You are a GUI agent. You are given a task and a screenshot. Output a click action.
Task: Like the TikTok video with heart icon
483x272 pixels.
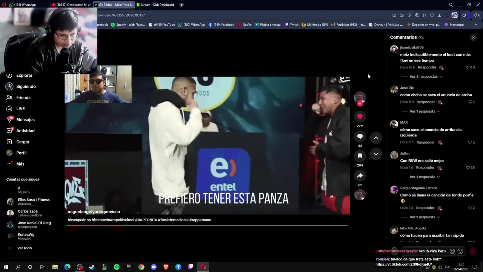point(360,116)
